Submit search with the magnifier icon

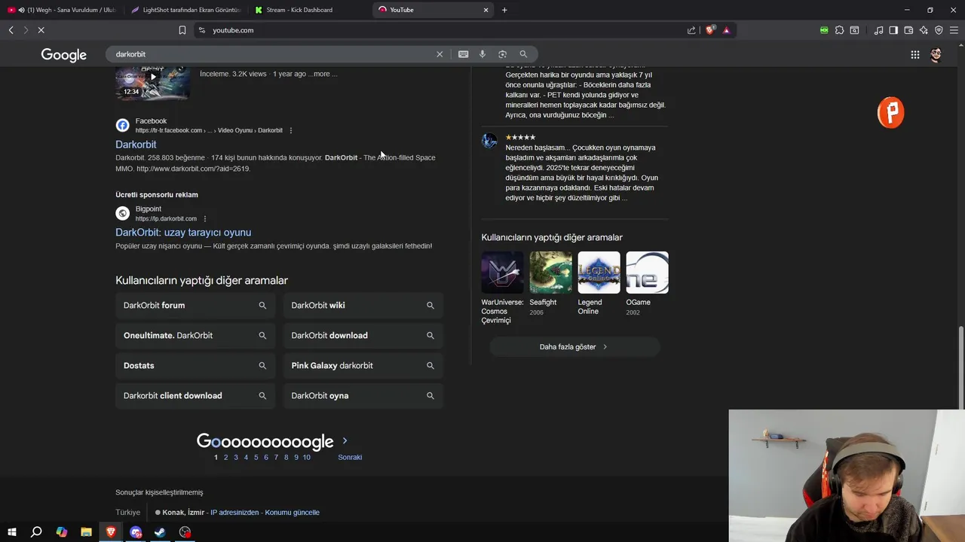523,54
